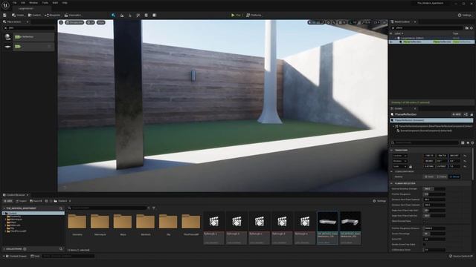The width and height of the screenshot is (476, 267).
Task: Toggle visibility of PlanarReflection in the Outliner
Action: point(391,42)
